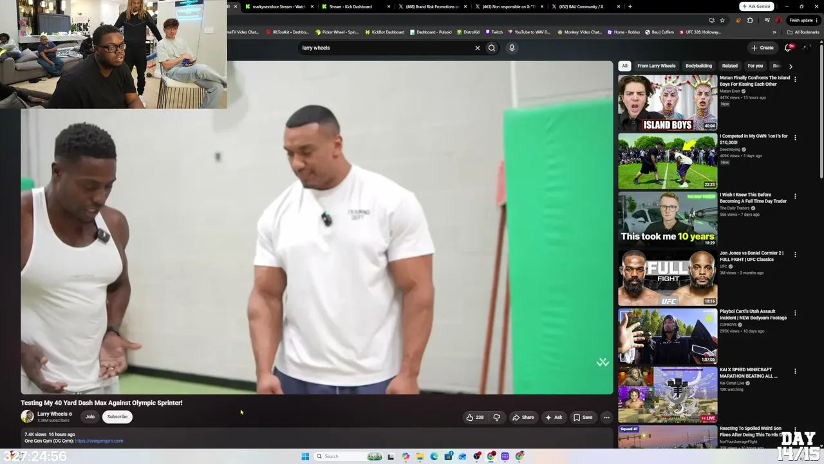
Task: Open options for Jon Jones vs Cormier video
Action: [795, 255]
